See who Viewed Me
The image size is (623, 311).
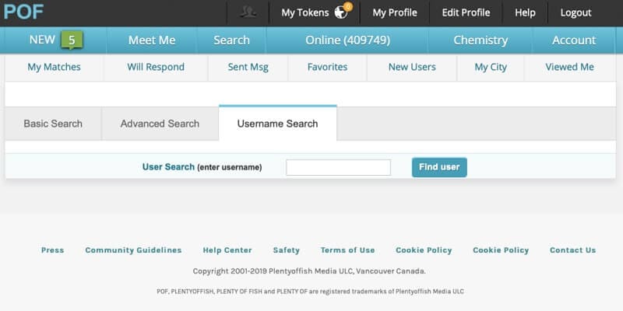tap(570, 67)
